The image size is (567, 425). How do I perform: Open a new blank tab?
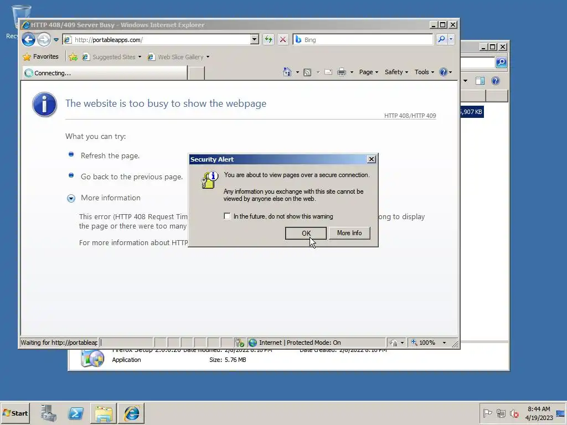(x=197, y=73)
